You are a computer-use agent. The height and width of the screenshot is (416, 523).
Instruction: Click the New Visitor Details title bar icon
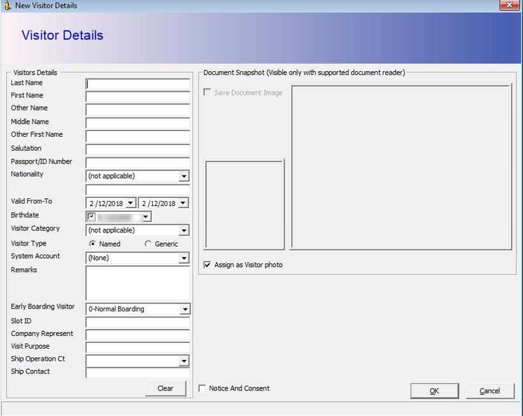[x=8, y=5]
